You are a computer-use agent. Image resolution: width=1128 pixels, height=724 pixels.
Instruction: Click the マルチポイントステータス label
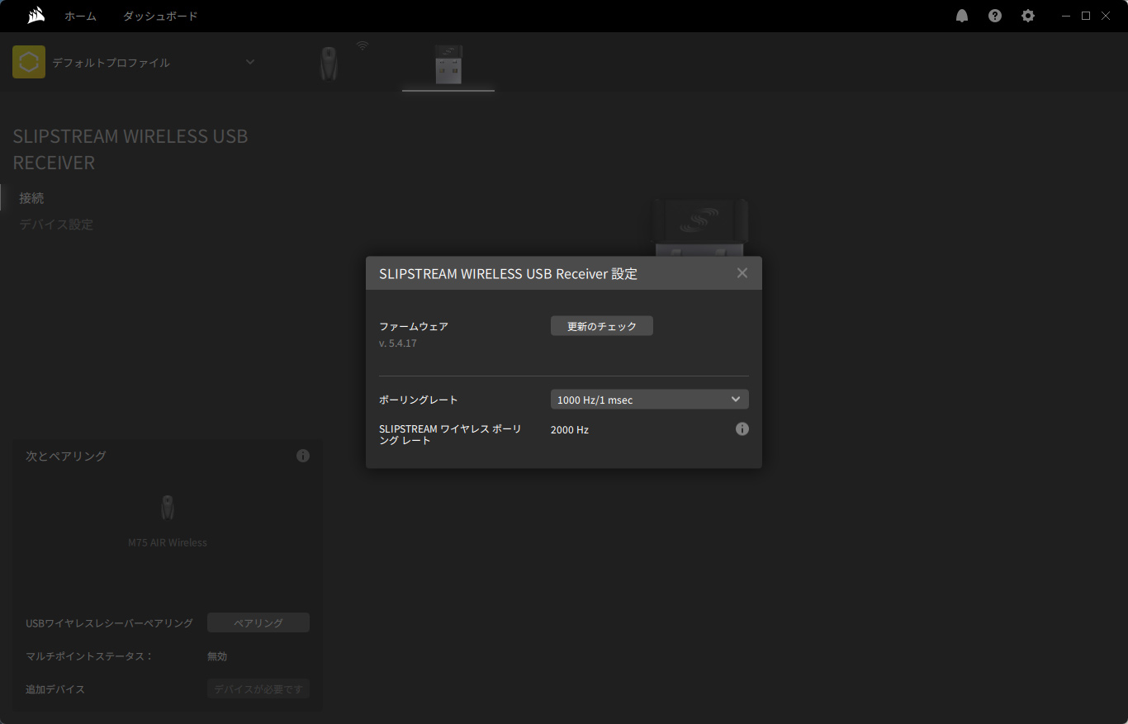click(x=89, y=656)
